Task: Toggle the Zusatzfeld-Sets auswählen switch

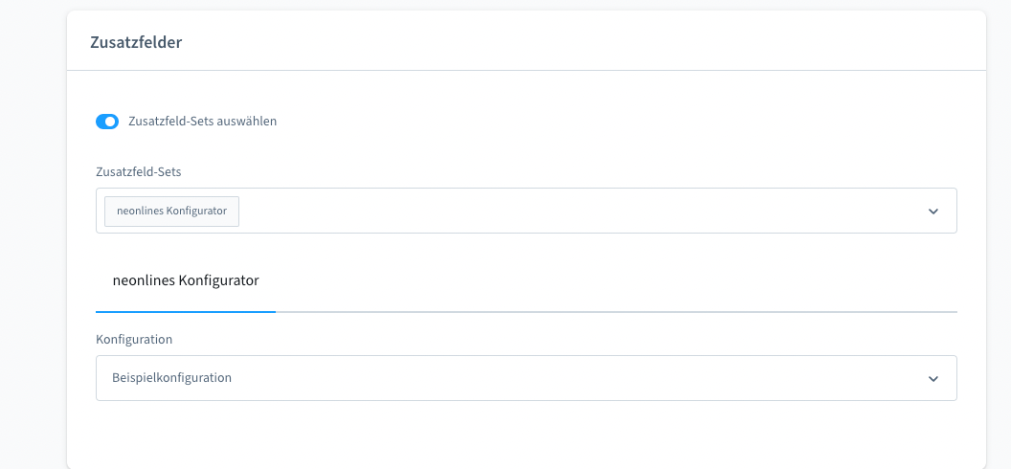Action: click(x=106, y=122)
